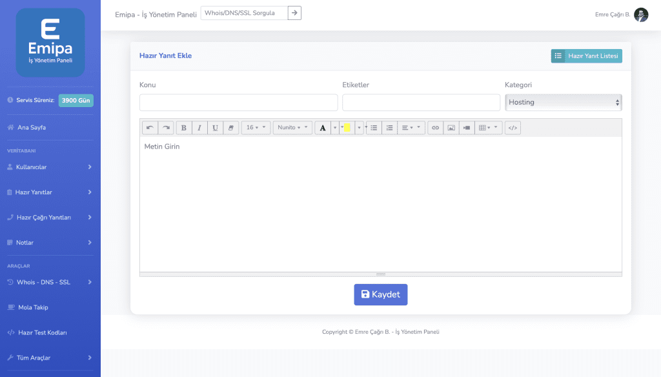Toggle italic formatting in the editor
Image resolution: width=661 pixels, height=377 pixels.
click(199, 128)
